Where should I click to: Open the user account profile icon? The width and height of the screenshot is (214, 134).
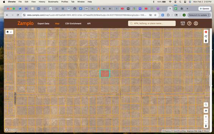point(196,23)
